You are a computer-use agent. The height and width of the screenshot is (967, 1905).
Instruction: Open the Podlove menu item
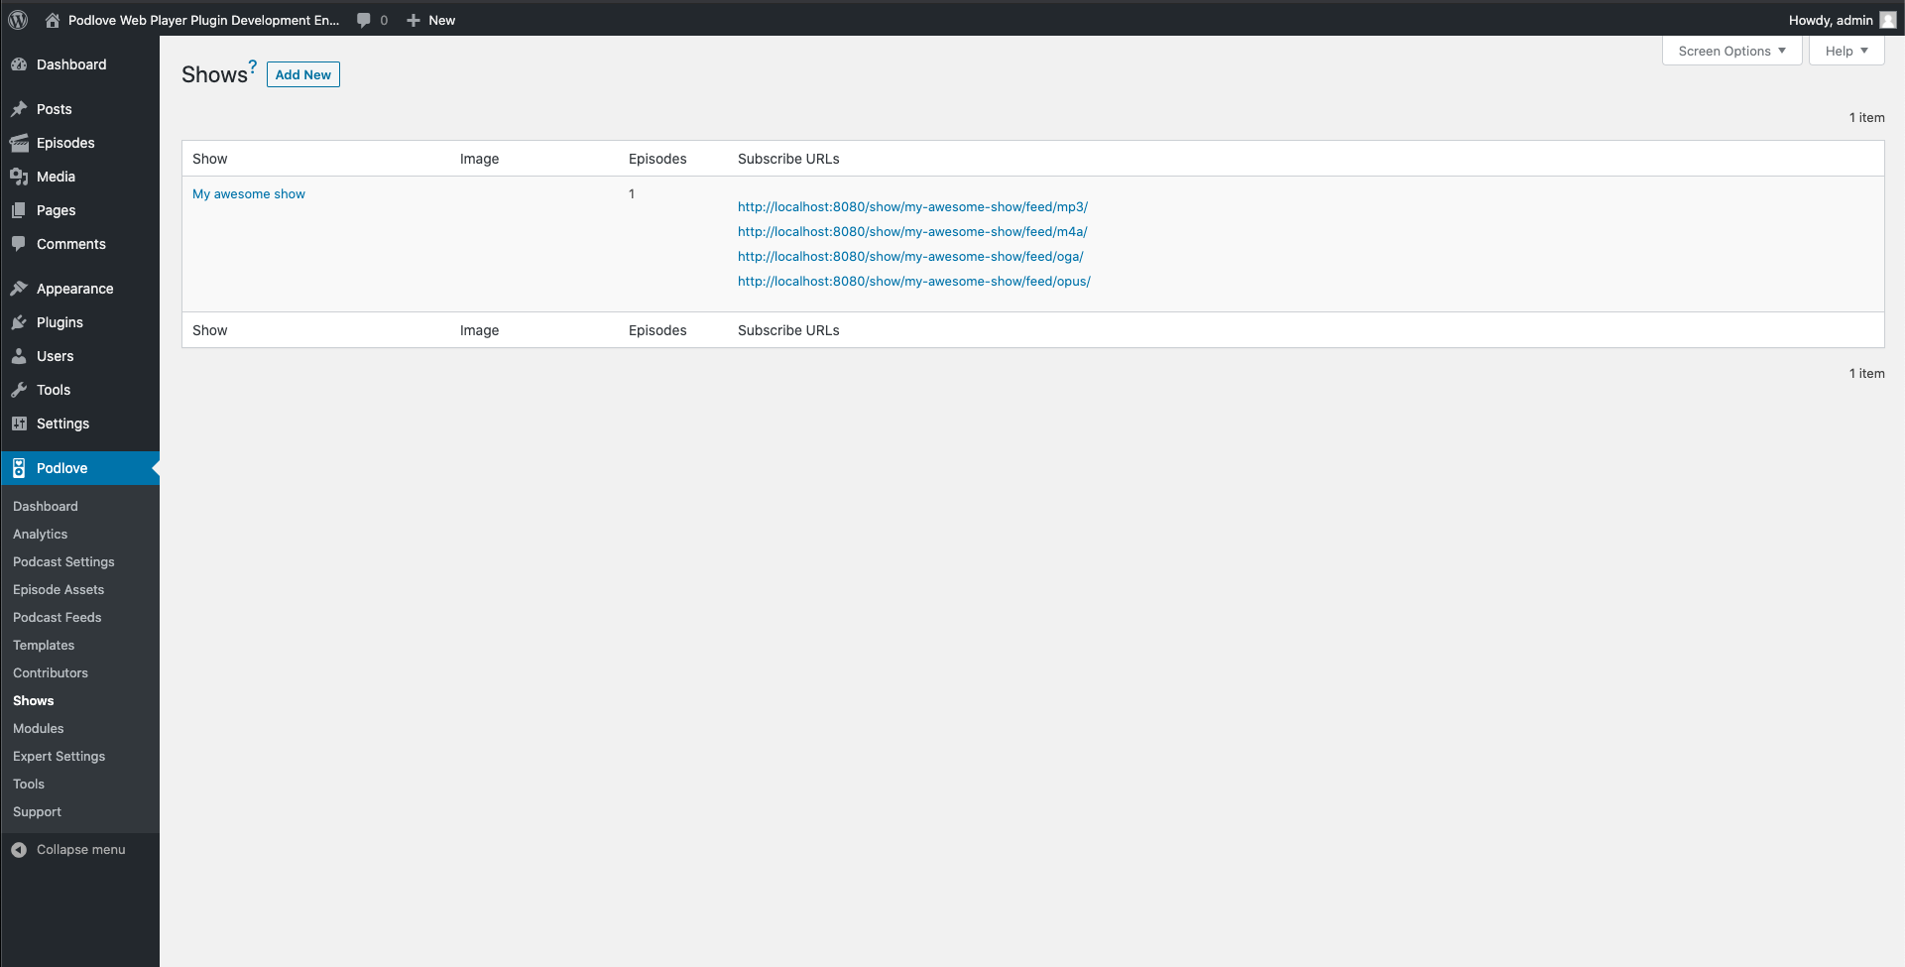[x=79, y=468]
